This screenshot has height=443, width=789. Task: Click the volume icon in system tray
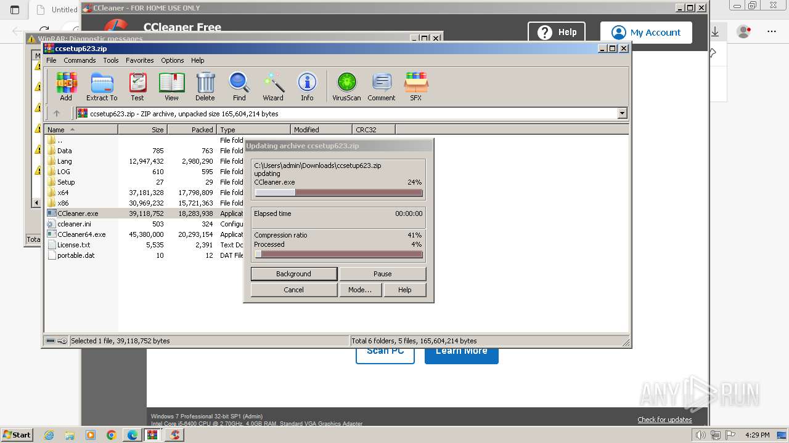click(700, 435)
